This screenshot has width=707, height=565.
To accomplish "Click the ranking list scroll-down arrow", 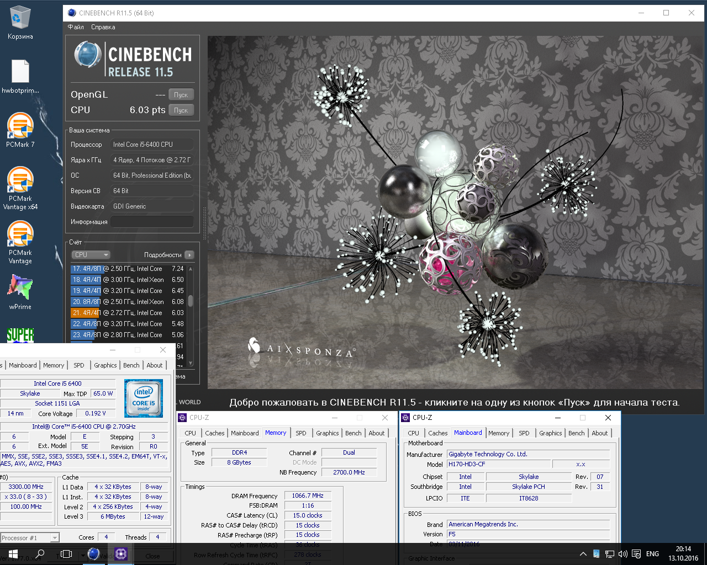I will [191, 363].
